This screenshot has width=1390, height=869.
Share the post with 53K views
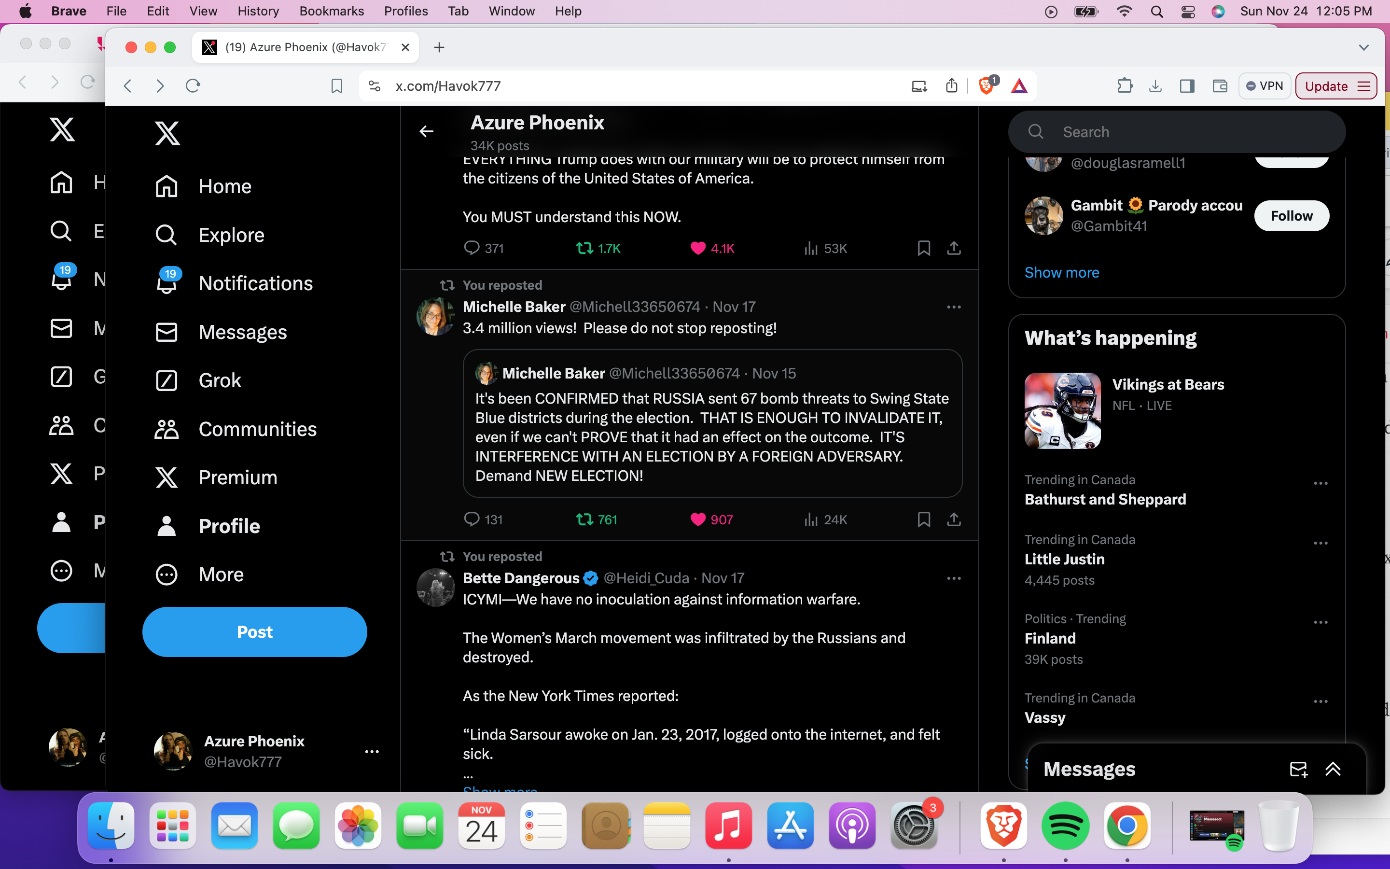pyautogui.click(x=954, y=248)
